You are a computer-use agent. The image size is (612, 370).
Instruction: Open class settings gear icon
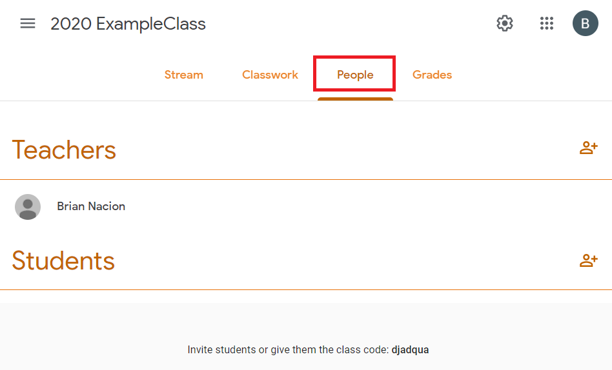[504, 24]
